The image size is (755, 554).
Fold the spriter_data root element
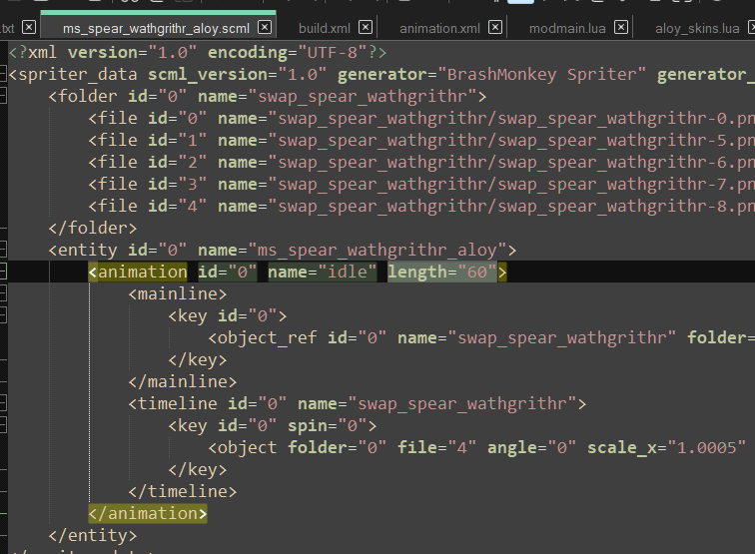tap(3, 75)
